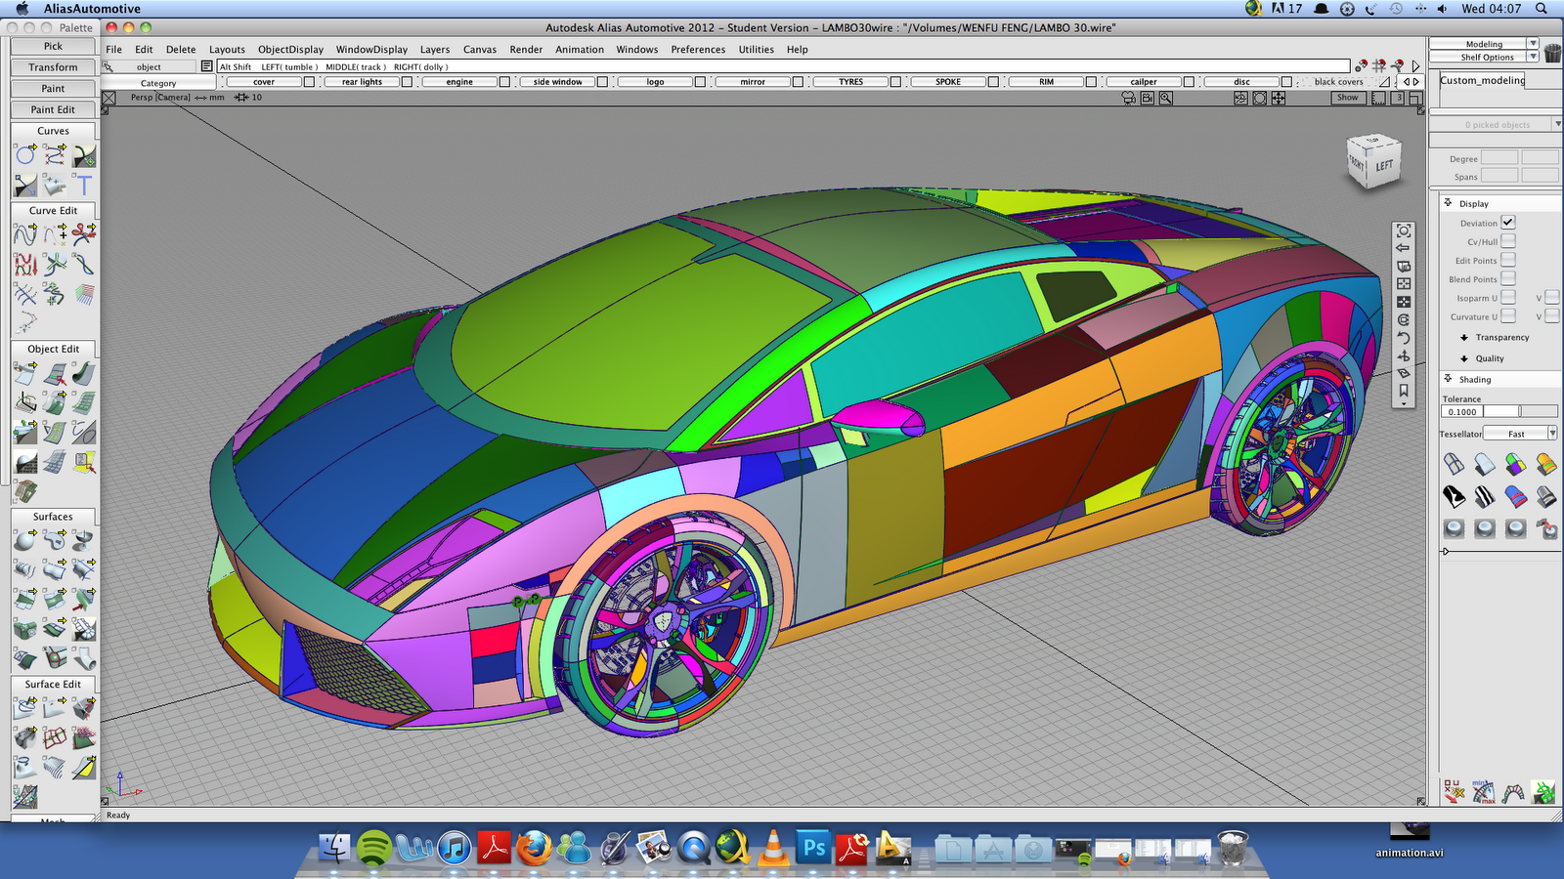
Task: Select the circle primitive curve tool
Action: (x=25, y=155)
